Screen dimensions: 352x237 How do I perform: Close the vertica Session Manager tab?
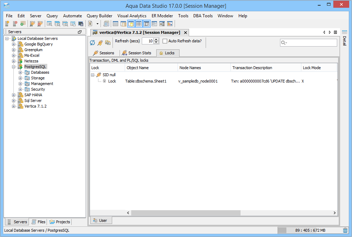(186, 32)
